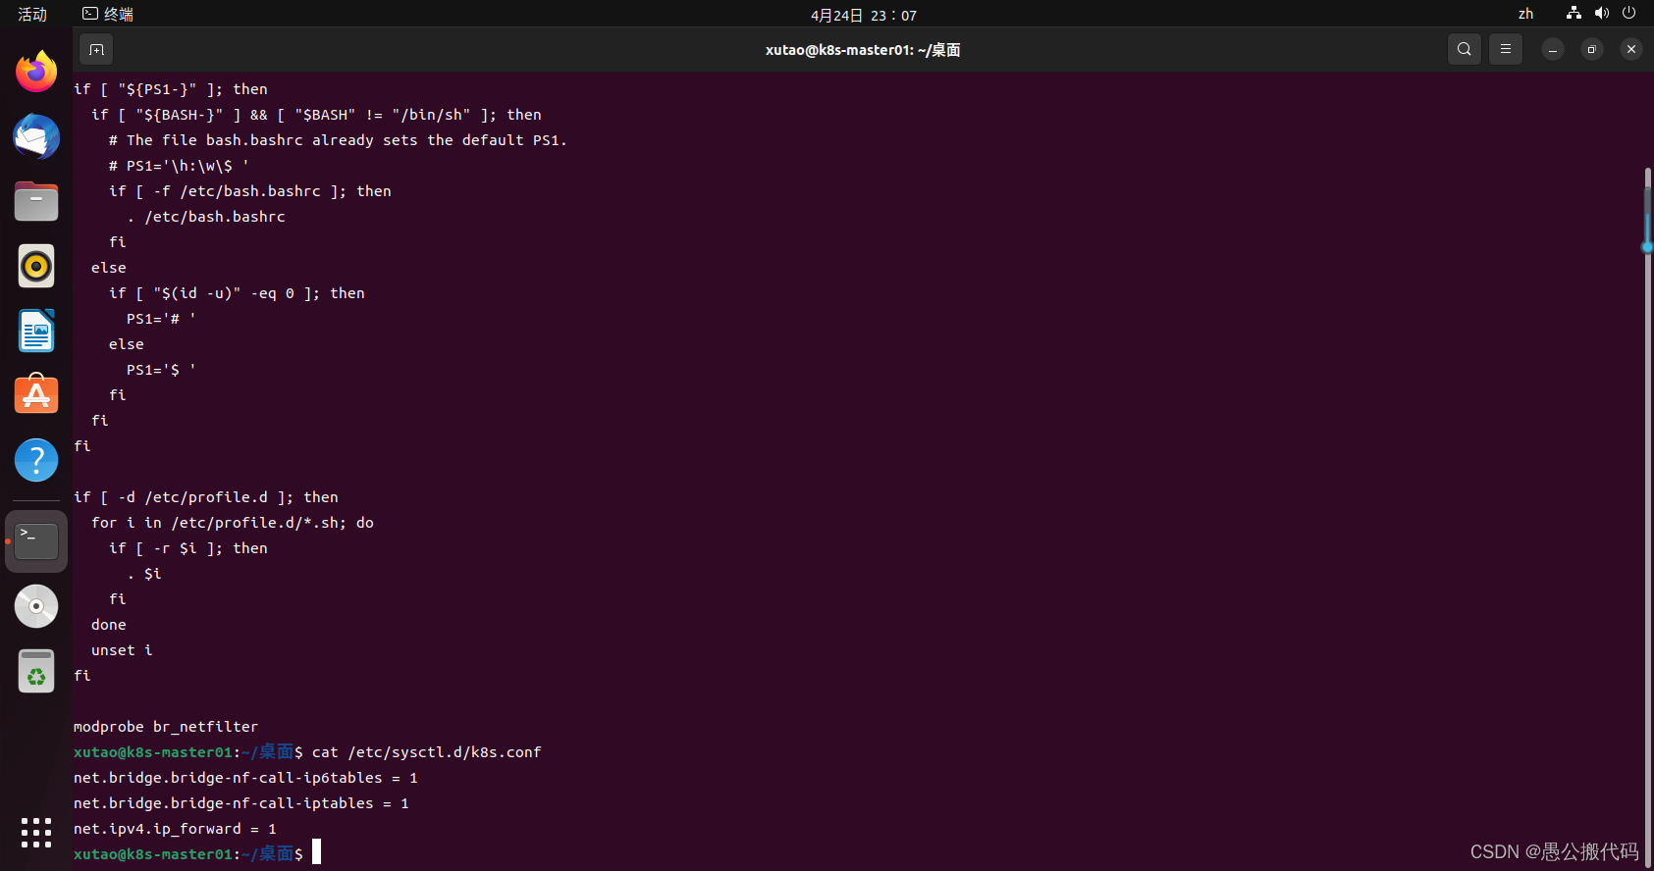Click the 'done' line in terminal

109,625
